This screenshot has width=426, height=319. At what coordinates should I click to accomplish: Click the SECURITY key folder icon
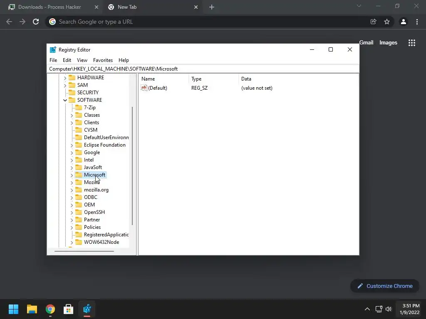pos(72,93)
